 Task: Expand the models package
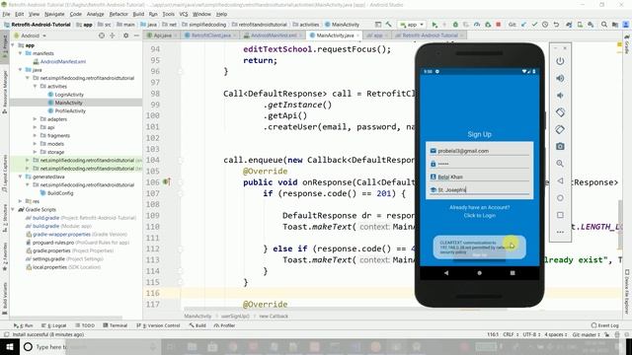click(x=35, y=144)
